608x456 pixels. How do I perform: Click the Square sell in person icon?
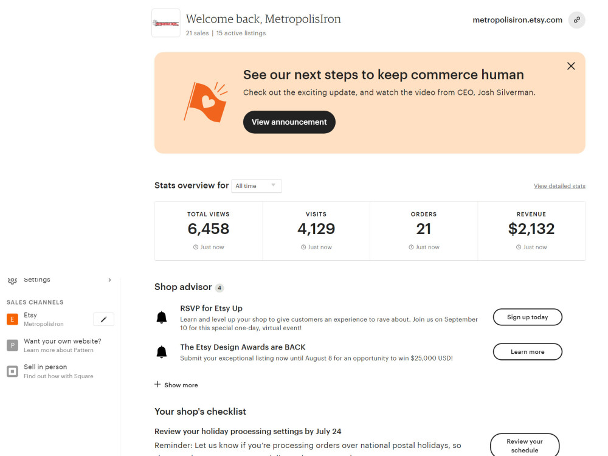click(x=12, y=371)
